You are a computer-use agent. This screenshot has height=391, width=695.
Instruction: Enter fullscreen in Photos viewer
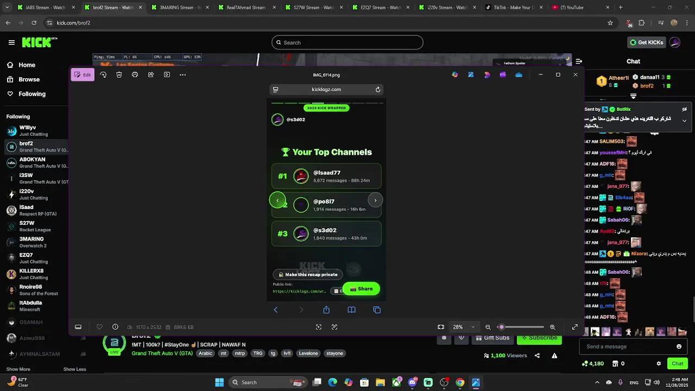575,327
